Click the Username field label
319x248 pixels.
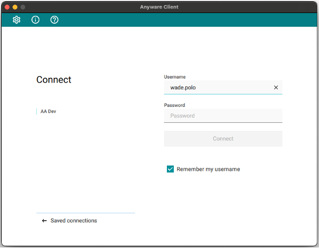(x=175, y=77)
